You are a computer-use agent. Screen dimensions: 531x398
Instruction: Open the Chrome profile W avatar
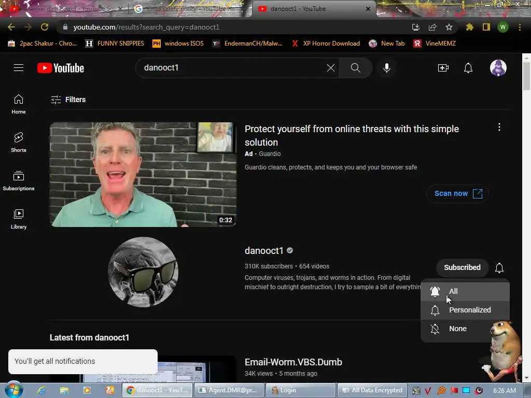click(x=503, y=27)
